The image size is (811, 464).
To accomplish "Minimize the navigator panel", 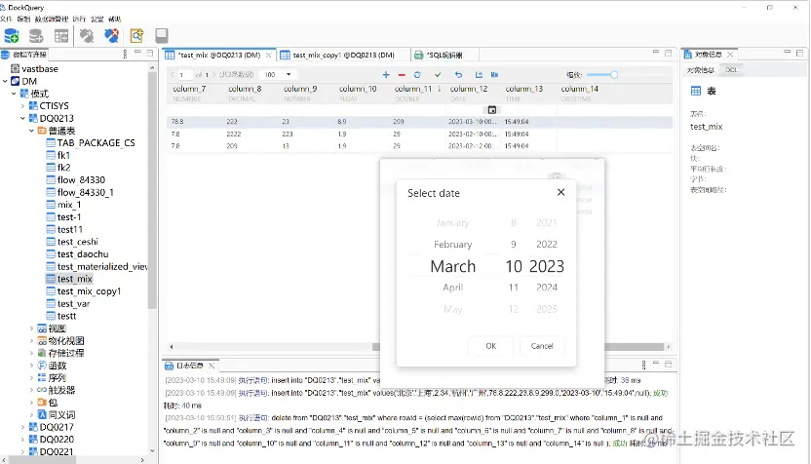I will coord(137,53).
